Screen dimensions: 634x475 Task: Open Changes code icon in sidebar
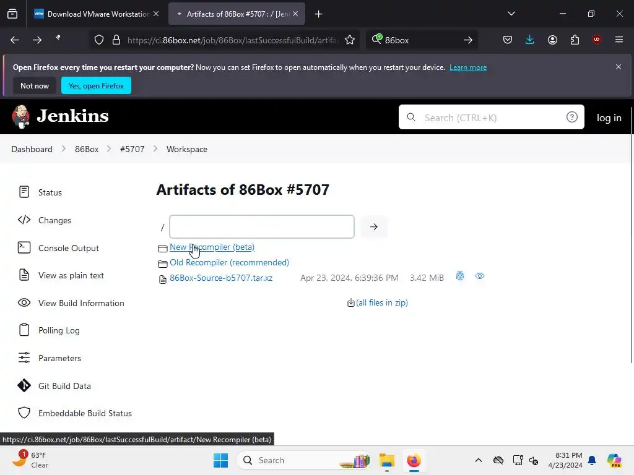coord(24,220)
